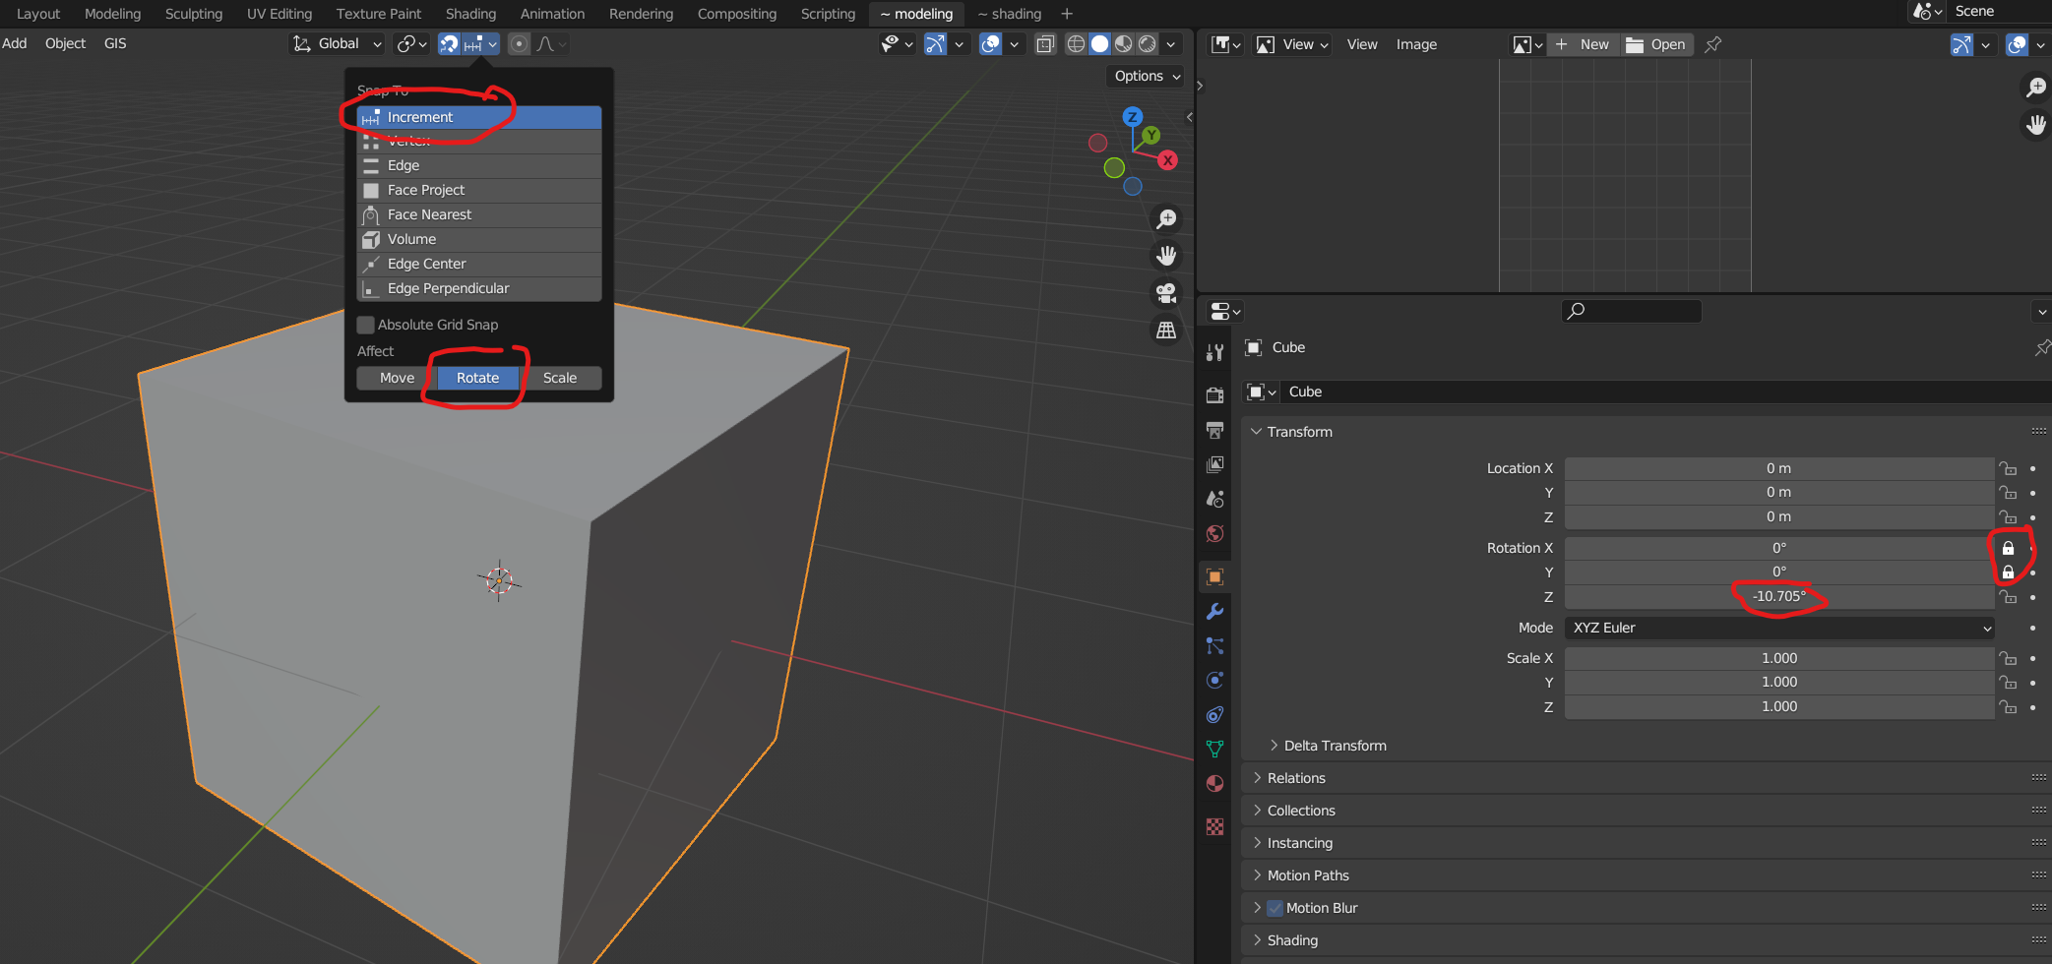Viewport: 2052px width, 964px height.
Task: Open the Object Data mesh tab
Action: tap(1214, 749)
